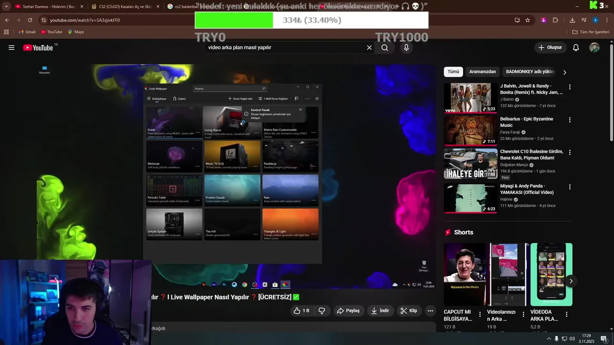
Task: Open Lively Wallpaper three-dot menu in video
Action: 307,99
